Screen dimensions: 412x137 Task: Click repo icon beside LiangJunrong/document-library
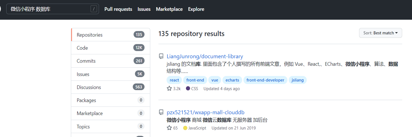point(161,56)
